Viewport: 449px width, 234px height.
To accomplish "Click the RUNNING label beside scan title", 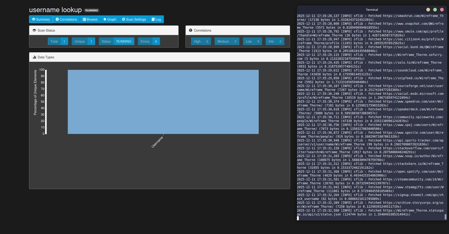I will 92,11.
